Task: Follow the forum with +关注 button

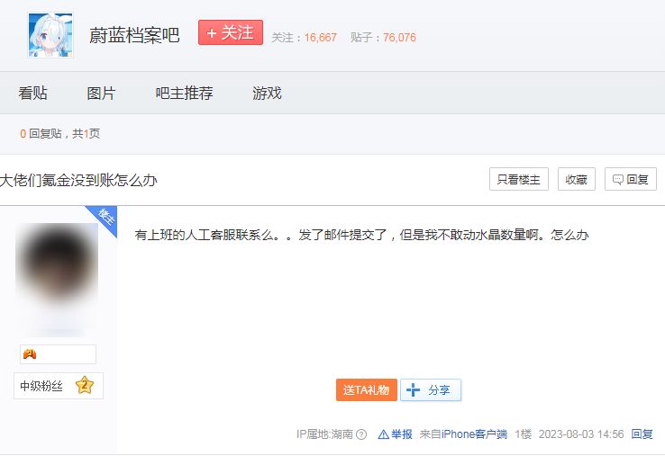Action: pos(231,33)
